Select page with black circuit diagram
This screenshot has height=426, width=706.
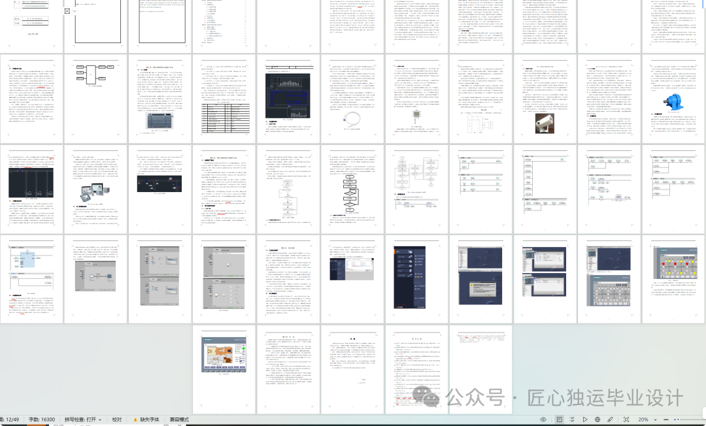click(x=288, y=99)
